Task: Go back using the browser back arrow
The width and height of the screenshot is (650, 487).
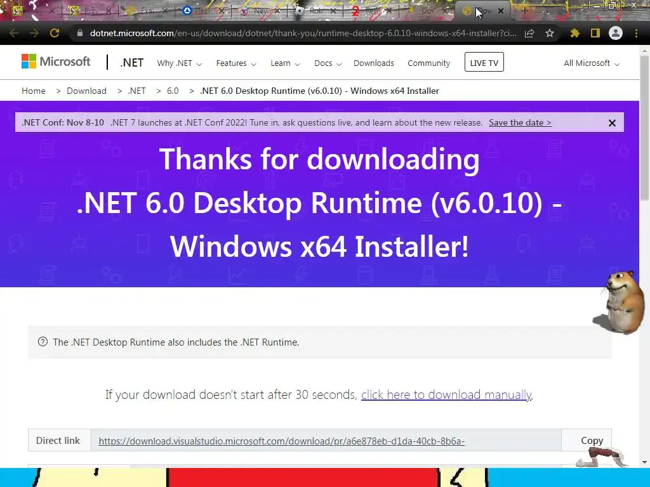Action: [x=14, y=33]
